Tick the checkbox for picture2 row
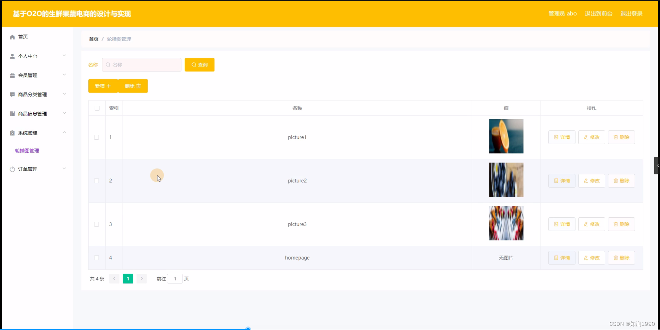660x330 pixels. tap(97, 181)
